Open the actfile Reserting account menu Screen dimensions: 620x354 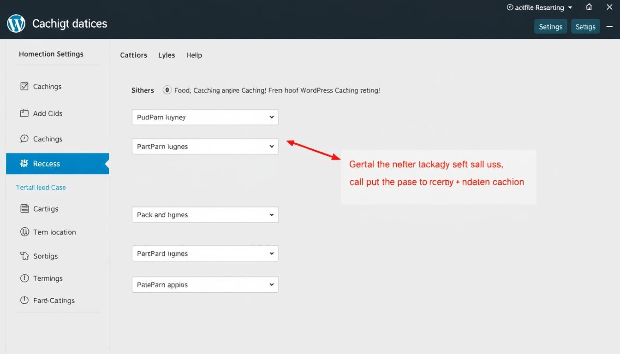pos(539,7)
